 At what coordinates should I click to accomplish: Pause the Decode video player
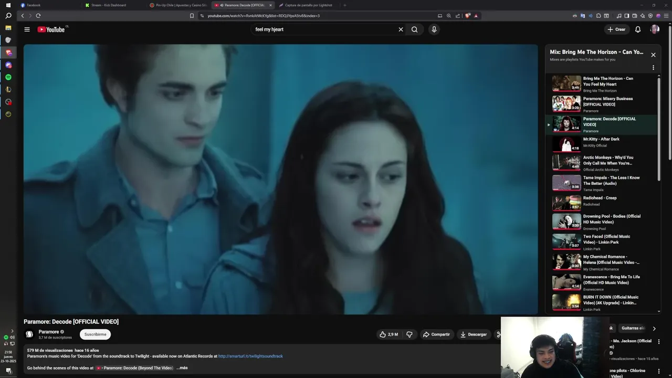point(280,179)
